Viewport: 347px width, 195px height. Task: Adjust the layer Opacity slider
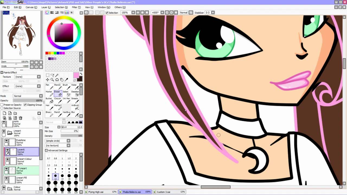(x=28, y=100)
